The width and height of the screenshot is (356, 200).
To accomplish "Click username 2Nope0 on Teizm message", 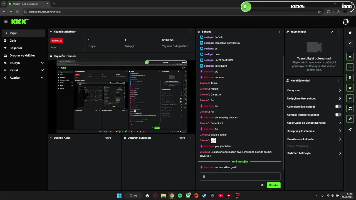I will [204, 83].
